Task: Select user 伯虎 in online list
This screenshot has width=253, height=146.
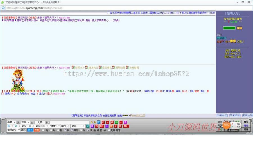Action: [219, 42]
